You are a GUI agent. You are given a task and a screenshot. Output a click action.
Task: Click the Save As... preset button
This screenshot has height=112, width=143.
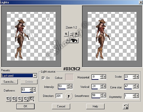(x=9, y=82)
